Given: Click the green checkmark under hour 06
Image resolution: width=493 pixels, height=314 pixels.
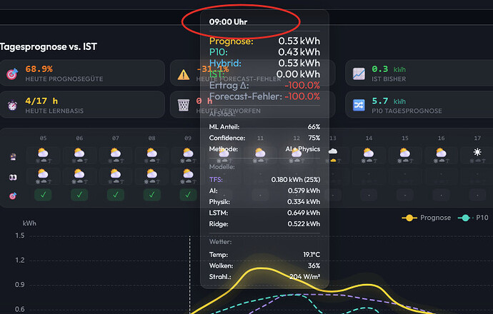Looking at the screenshot, I should [79, 195].
